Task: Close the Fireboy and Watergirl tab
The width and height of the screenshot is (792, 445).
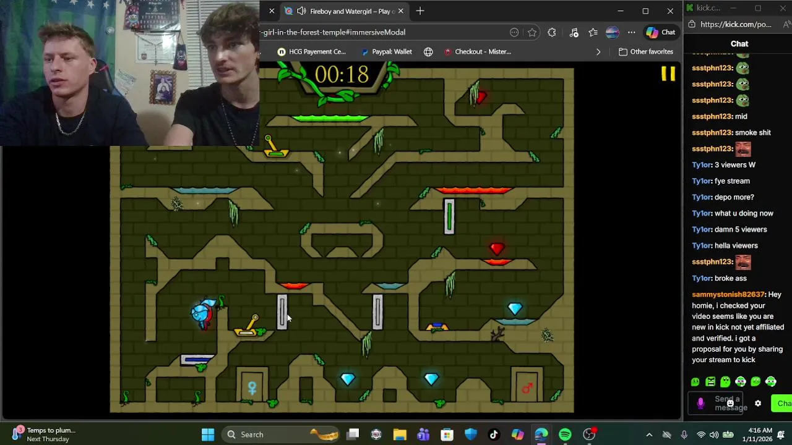Action: pos(400,11)
